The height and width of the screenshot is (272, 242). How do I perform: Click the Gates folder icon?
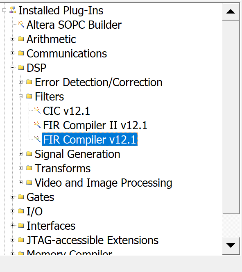(21, 197)
